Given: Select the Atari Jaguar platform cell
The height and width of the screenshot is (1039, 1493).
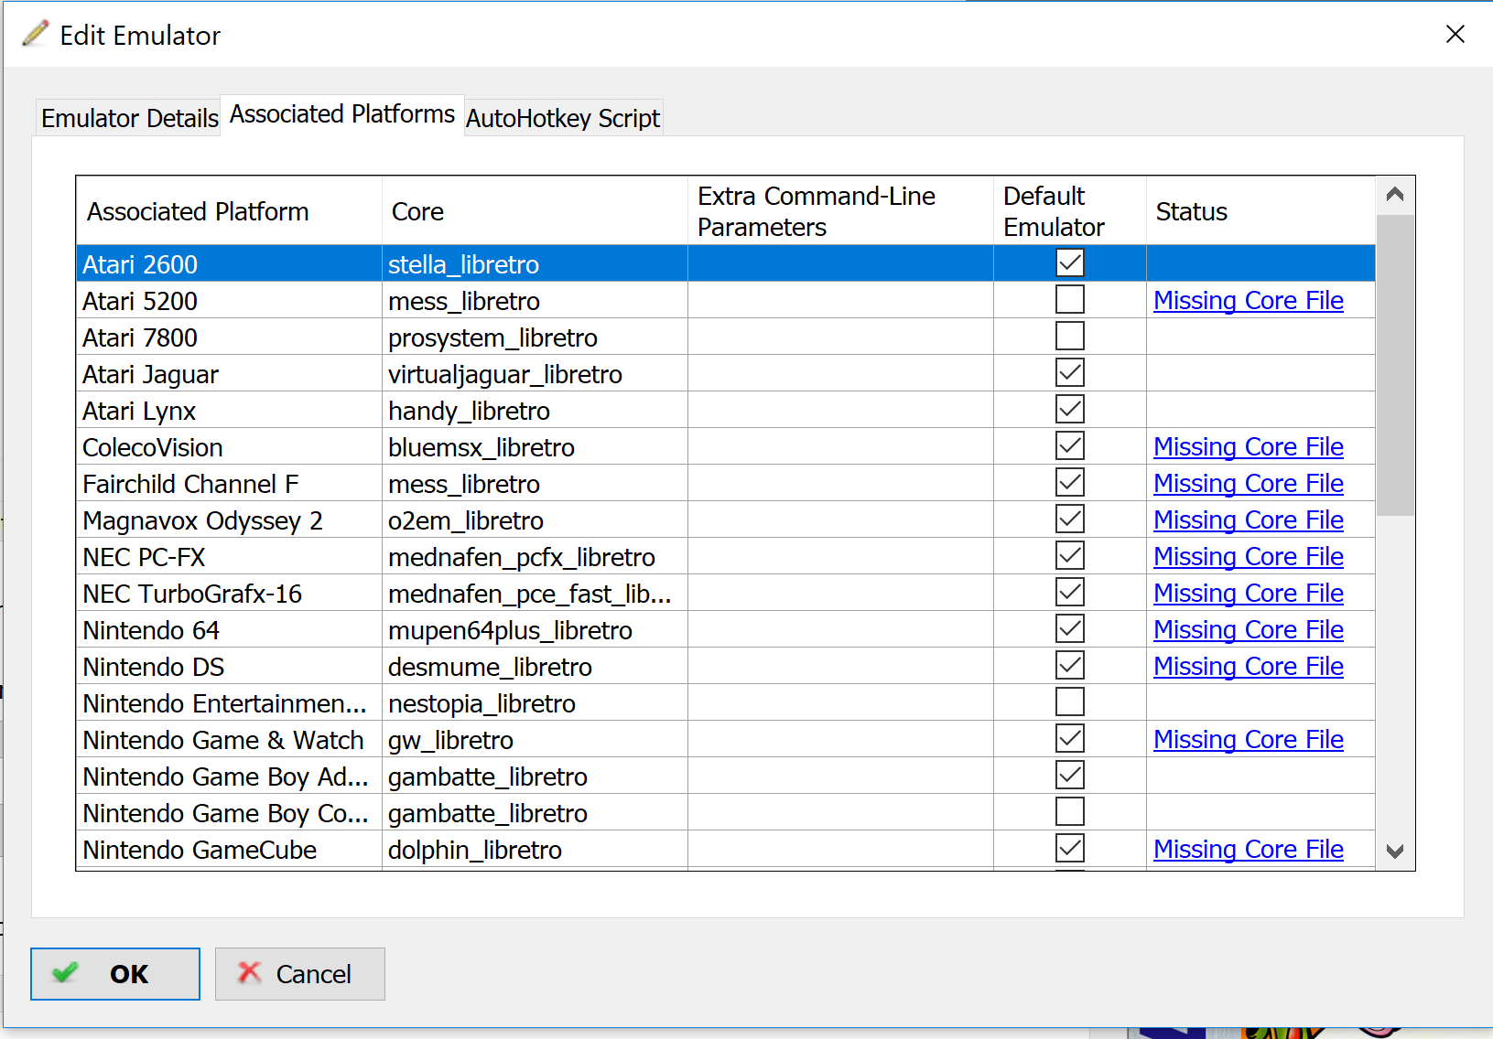Looking at the screenshot, I should [x=229, y=374].
